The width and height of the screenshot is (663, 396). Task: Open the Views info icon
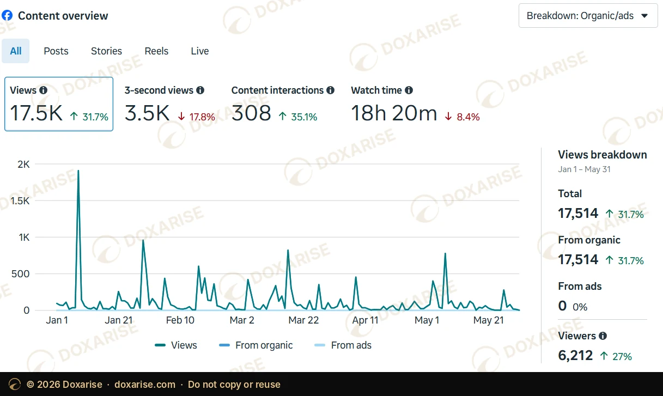pos(44,90)
